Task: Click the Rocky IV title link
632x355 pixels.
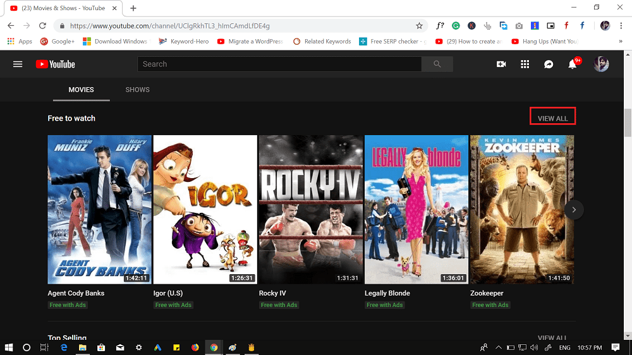Action: (272, 293)
